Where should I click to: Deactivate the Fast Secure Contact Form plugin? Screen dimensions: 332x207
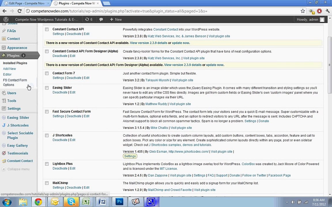click(74, 116)
